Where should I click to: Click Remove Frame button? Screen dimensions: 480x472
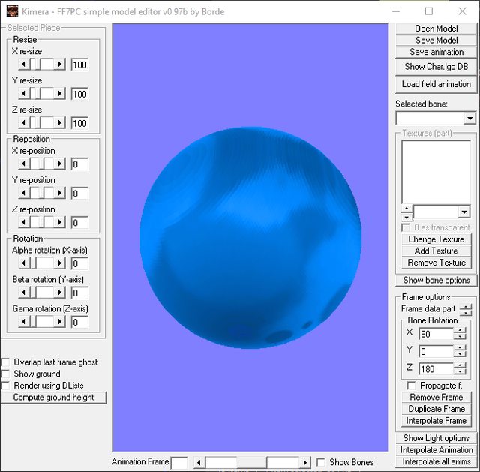[x=436, y=397]
